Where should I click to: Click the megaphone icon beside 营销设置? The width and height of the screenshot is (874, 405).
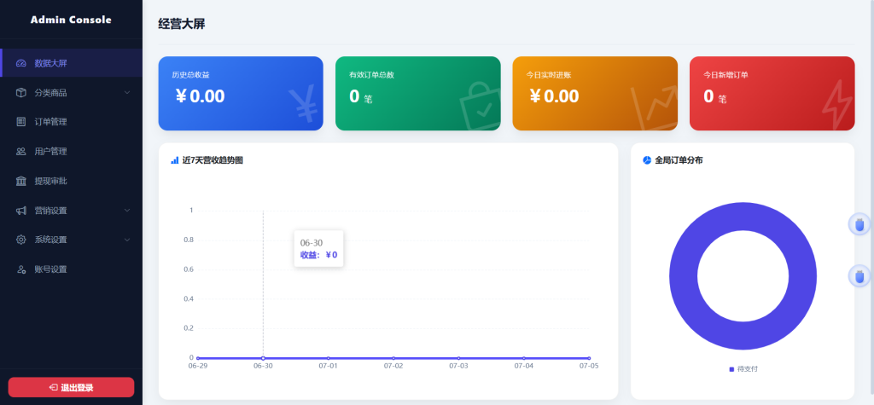coord(21,211)
